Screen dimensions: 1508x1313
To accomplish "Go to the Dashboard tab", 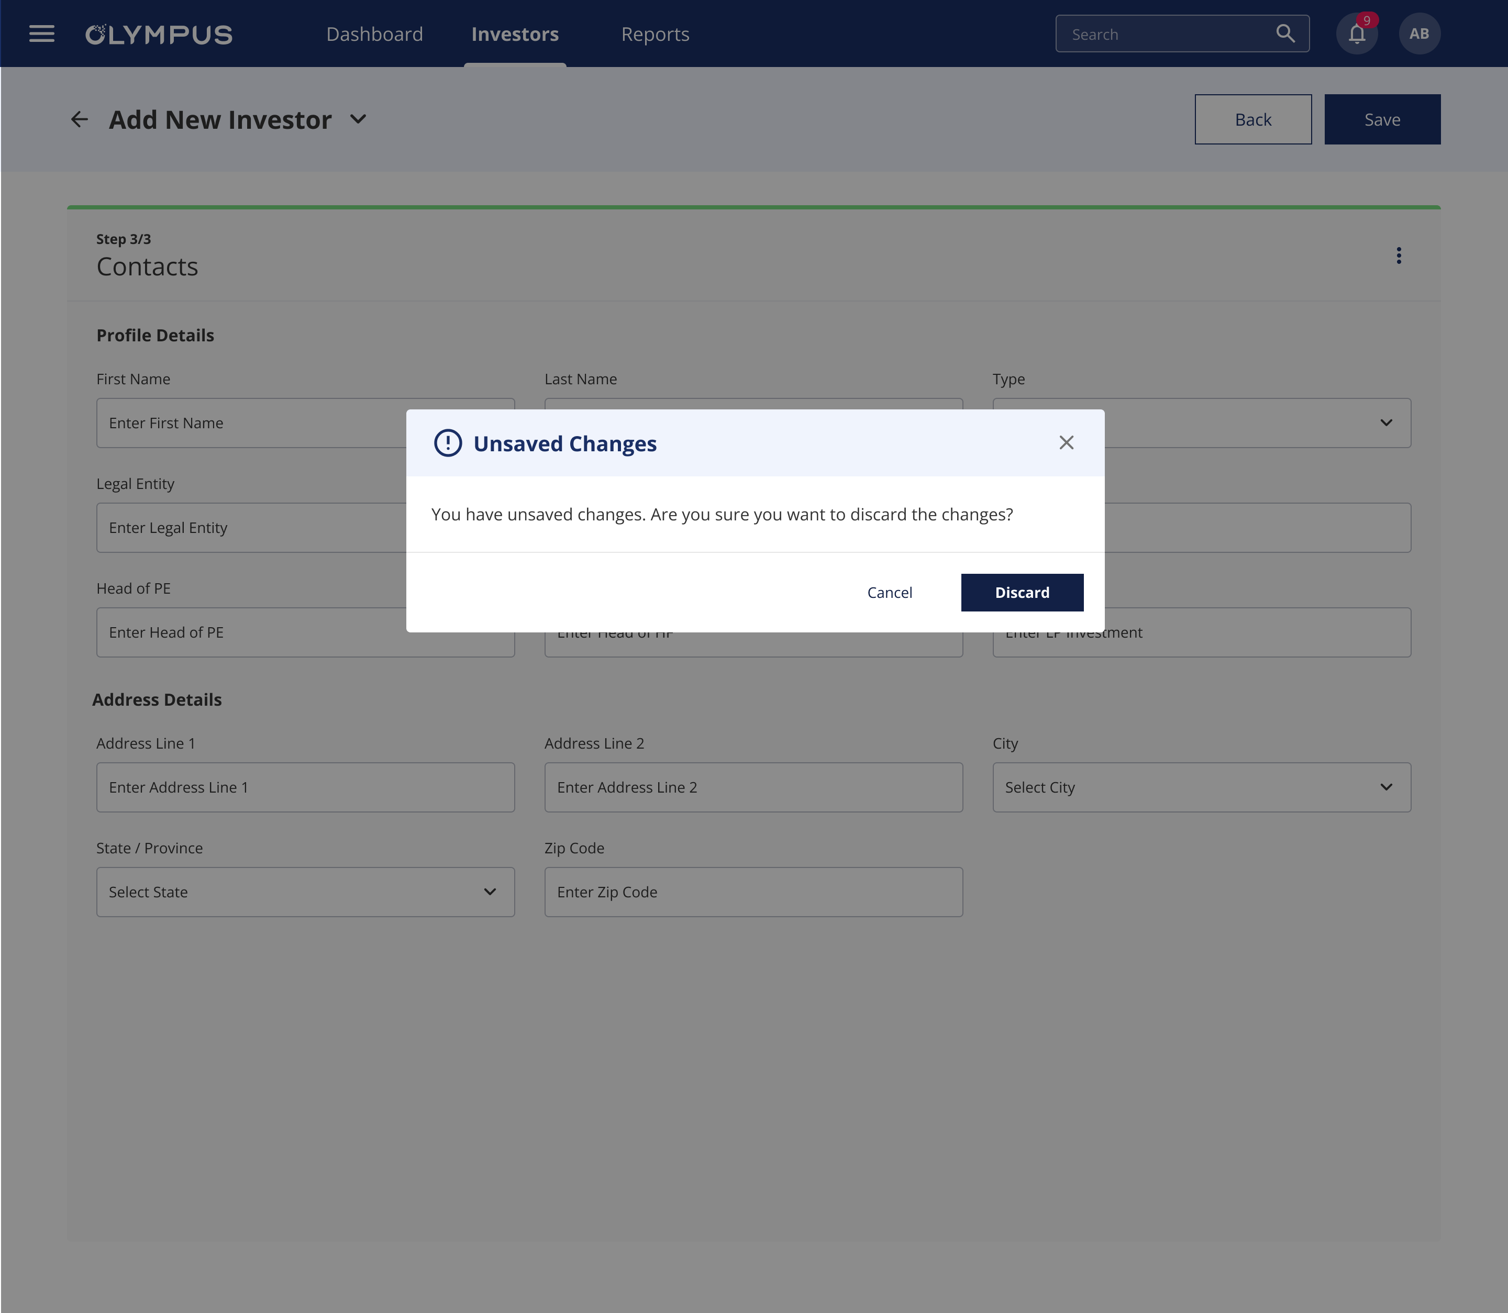I will pos(374,35).
